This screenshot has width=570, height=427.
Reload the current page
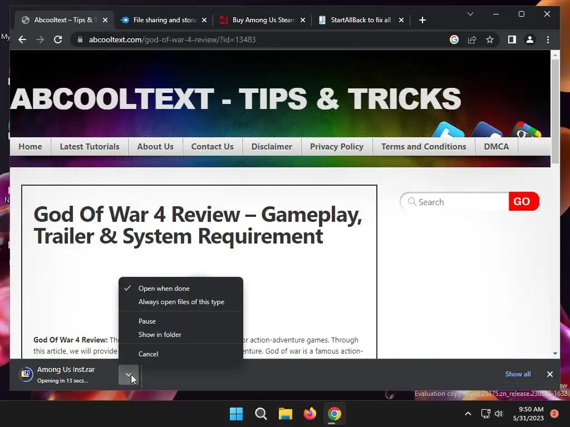[58, 39]
